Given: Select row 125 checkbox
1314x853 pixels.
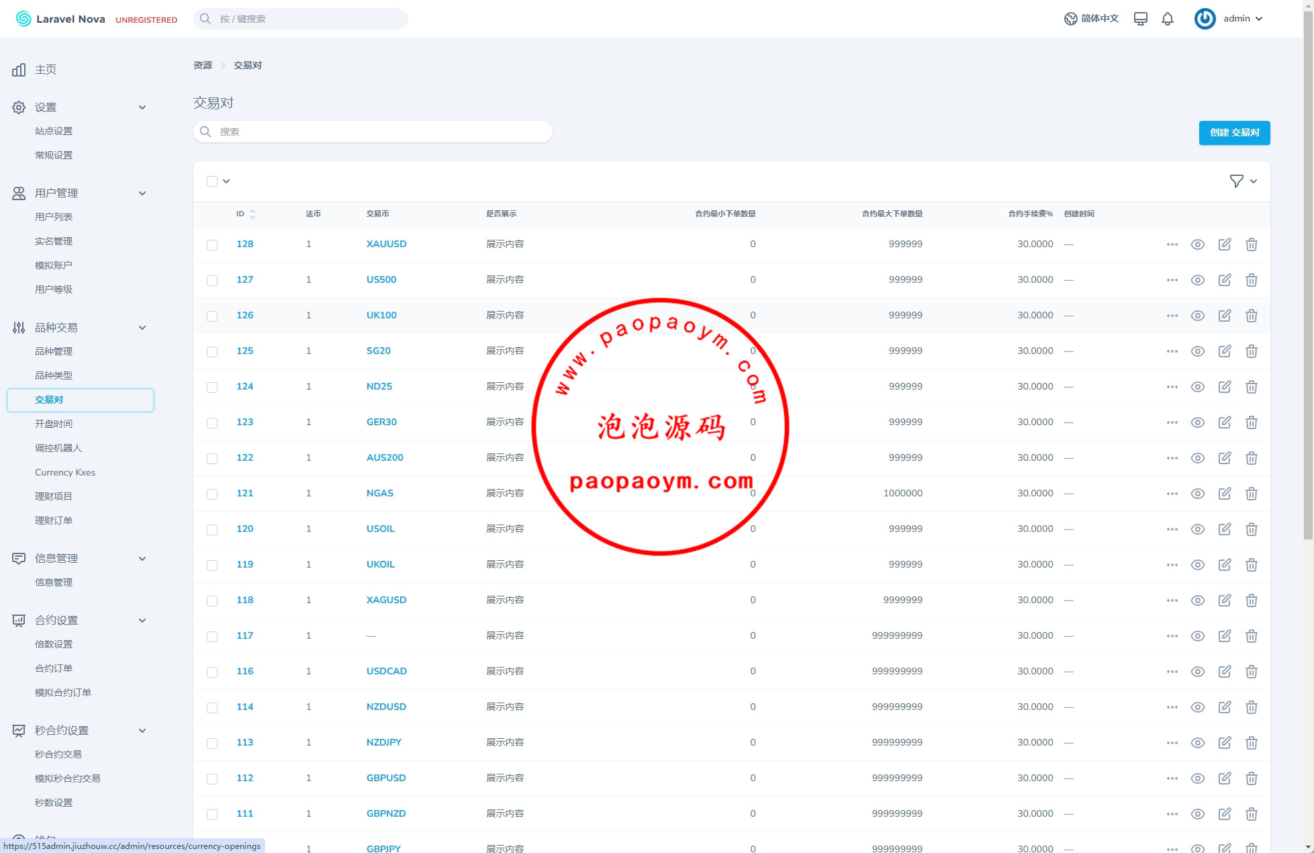Looking at the screenshot, I should (212, 352).
